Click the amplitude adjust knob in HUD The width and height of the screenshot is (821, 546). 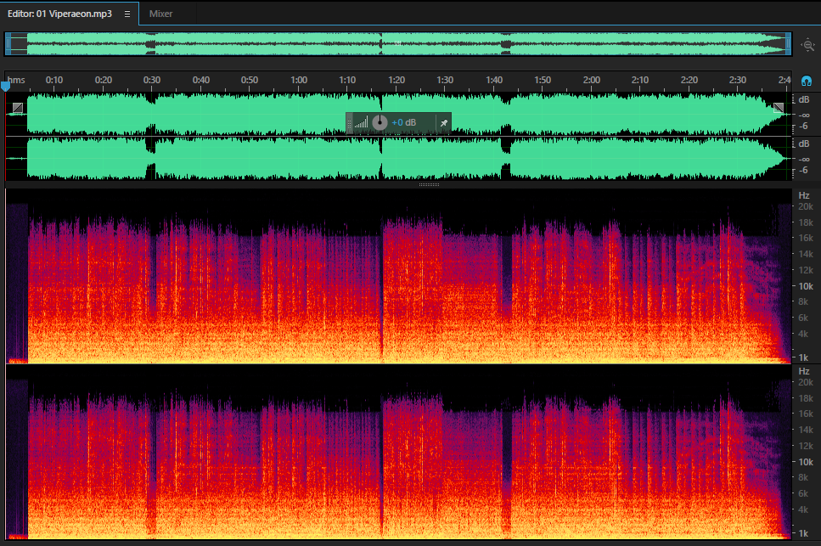click(x=380, y=122)
